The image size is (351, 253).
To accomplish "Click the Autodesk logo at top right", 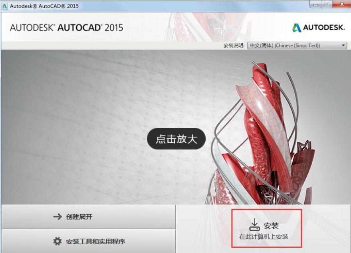I will pyautogui.click(x=318, y=28).
